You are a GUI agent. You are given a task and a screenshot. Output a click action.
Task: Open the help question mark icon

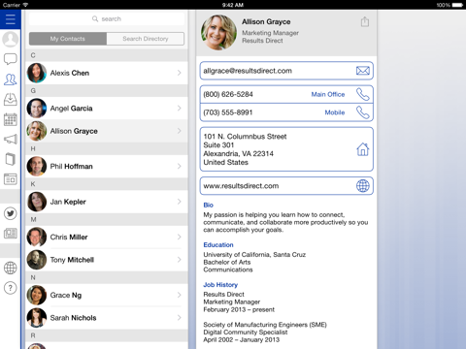(11, 288)
